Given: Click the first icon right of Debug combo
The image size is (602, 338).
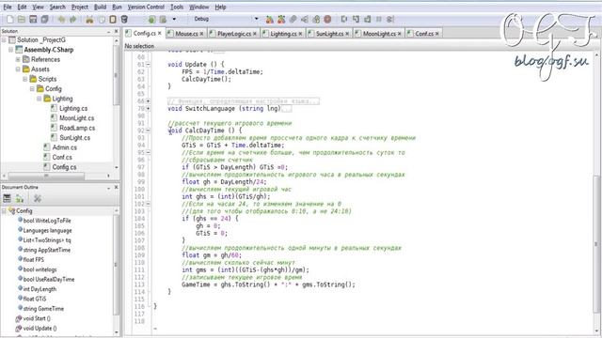Looking at the screenshot, I should 270,19.
